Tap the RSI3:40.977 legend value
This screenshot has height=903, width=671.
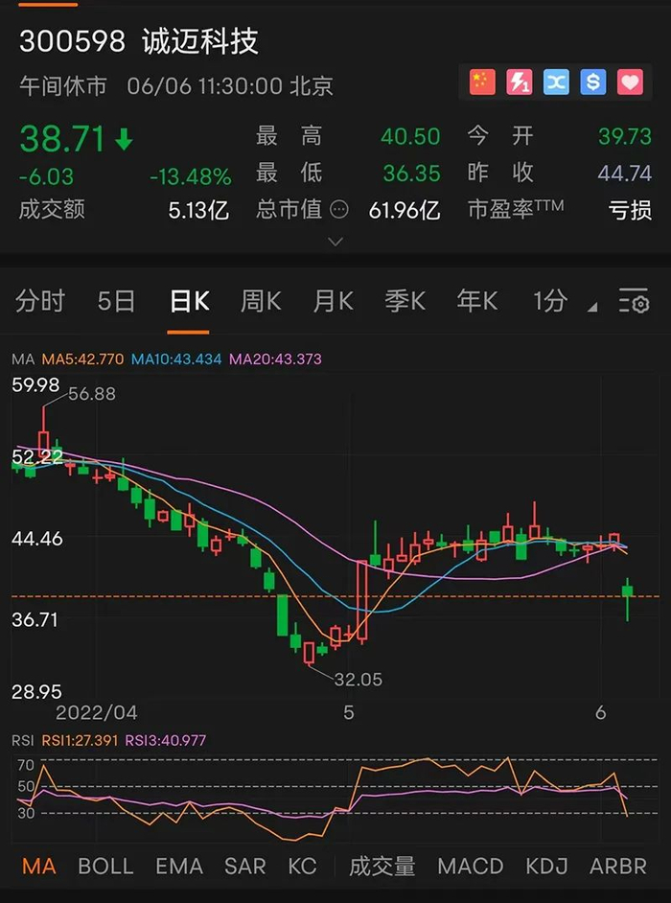pyautogui.click(x=165, y=741)
